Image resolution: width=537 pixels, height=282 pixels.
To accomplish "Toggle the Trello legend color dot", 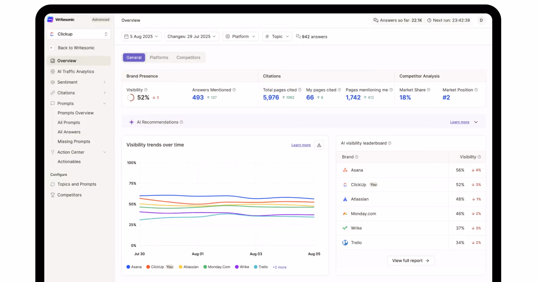I will coord(256,267).
